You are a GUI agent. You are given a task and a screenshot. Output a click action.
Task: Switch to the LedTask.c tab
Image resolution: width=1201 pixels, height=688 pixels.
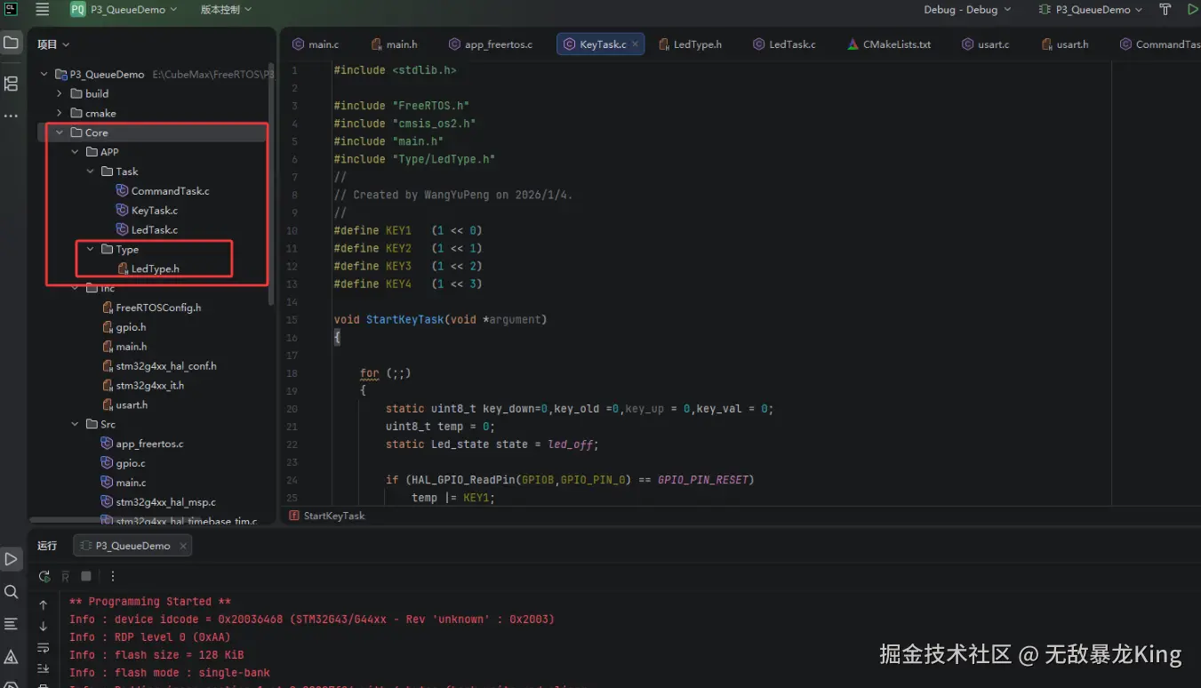pyautogui.click(x=784, y=44)
